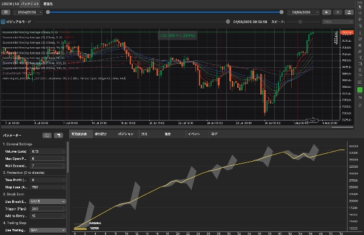
Task: Click Trigger (Pips) stepper arrows
Action: click(x=64, y=209)
